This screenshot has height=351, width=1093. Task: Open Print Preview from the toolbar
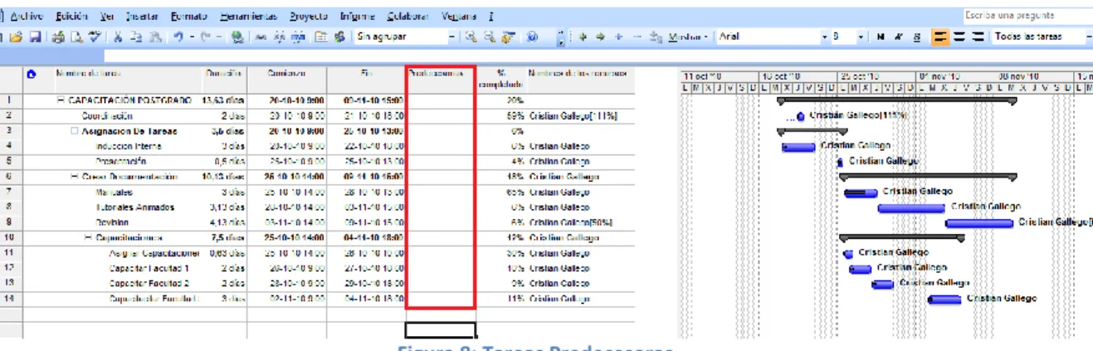point(76,37)
